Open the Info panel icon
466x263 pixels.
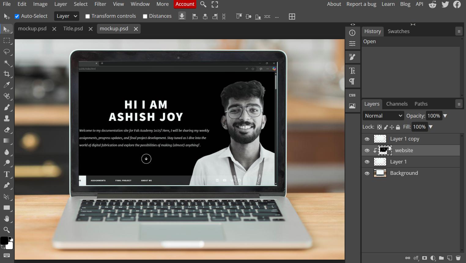[x=352, y=33]
